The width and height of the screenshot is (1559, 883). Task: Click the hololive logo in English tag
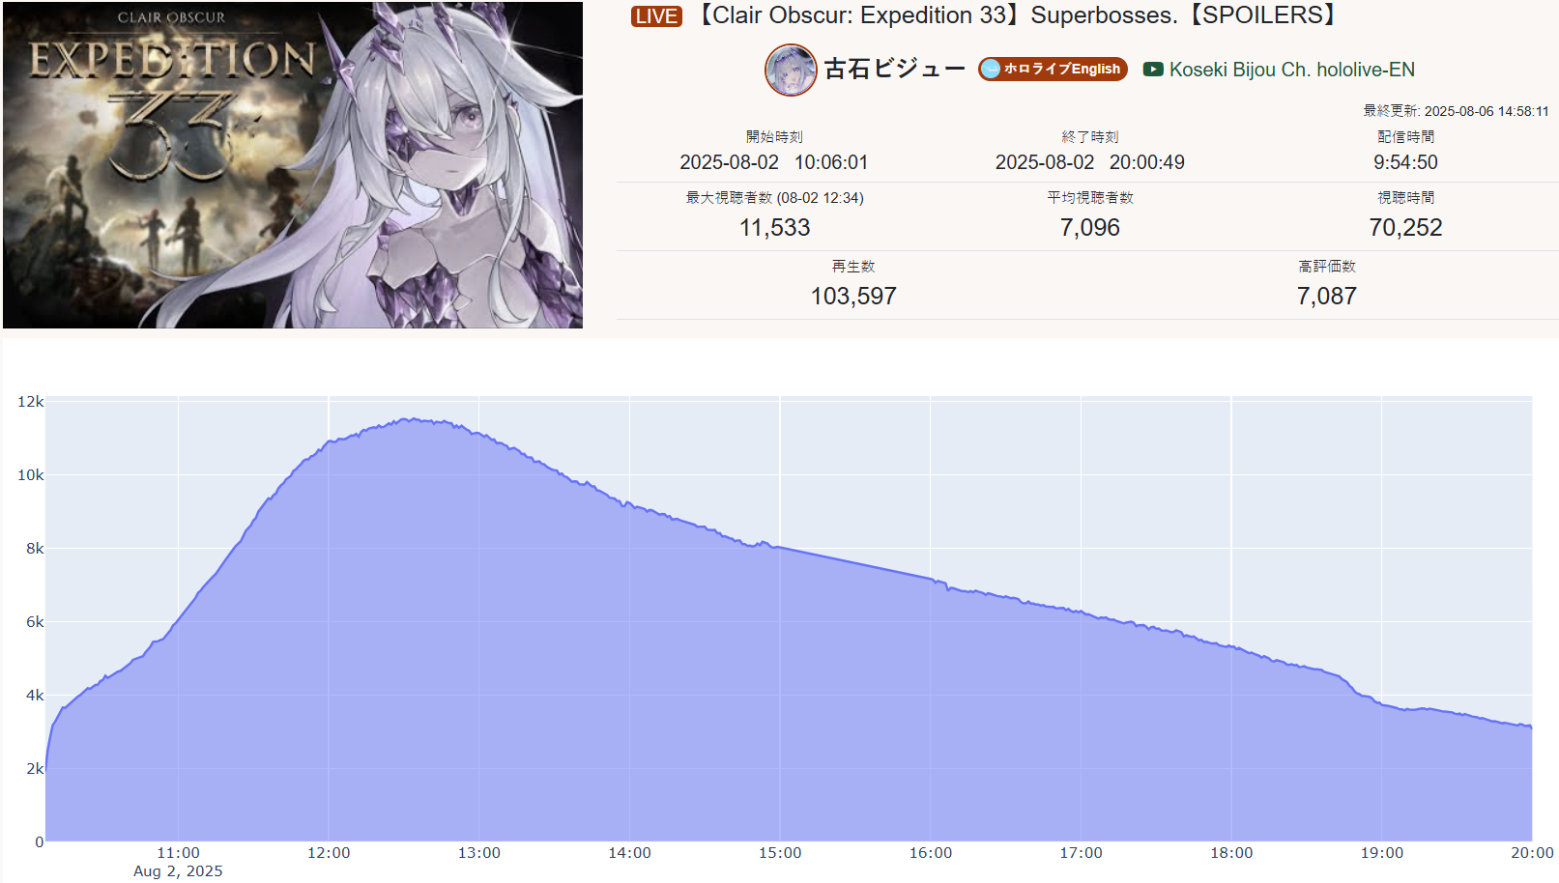click(990, 69)
